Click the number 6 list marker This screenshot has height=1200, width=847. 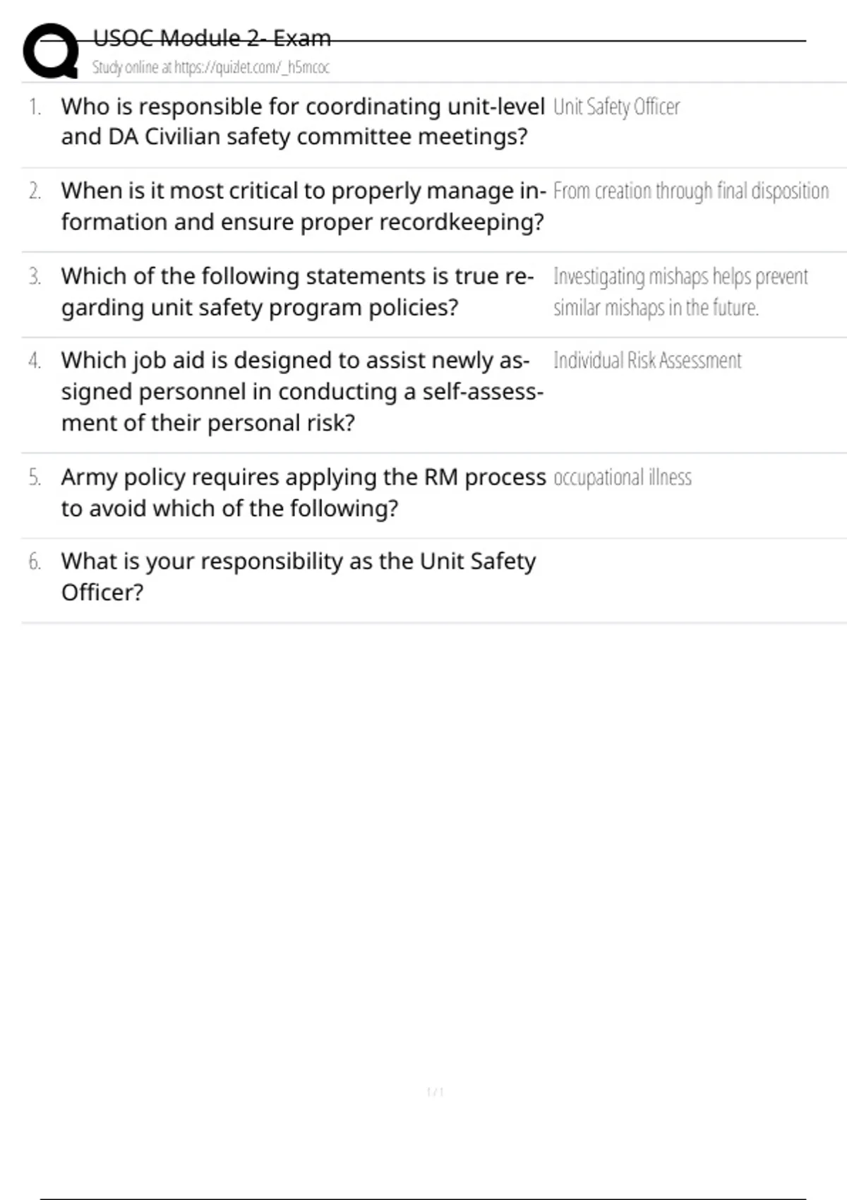click(x=35, y=562)
